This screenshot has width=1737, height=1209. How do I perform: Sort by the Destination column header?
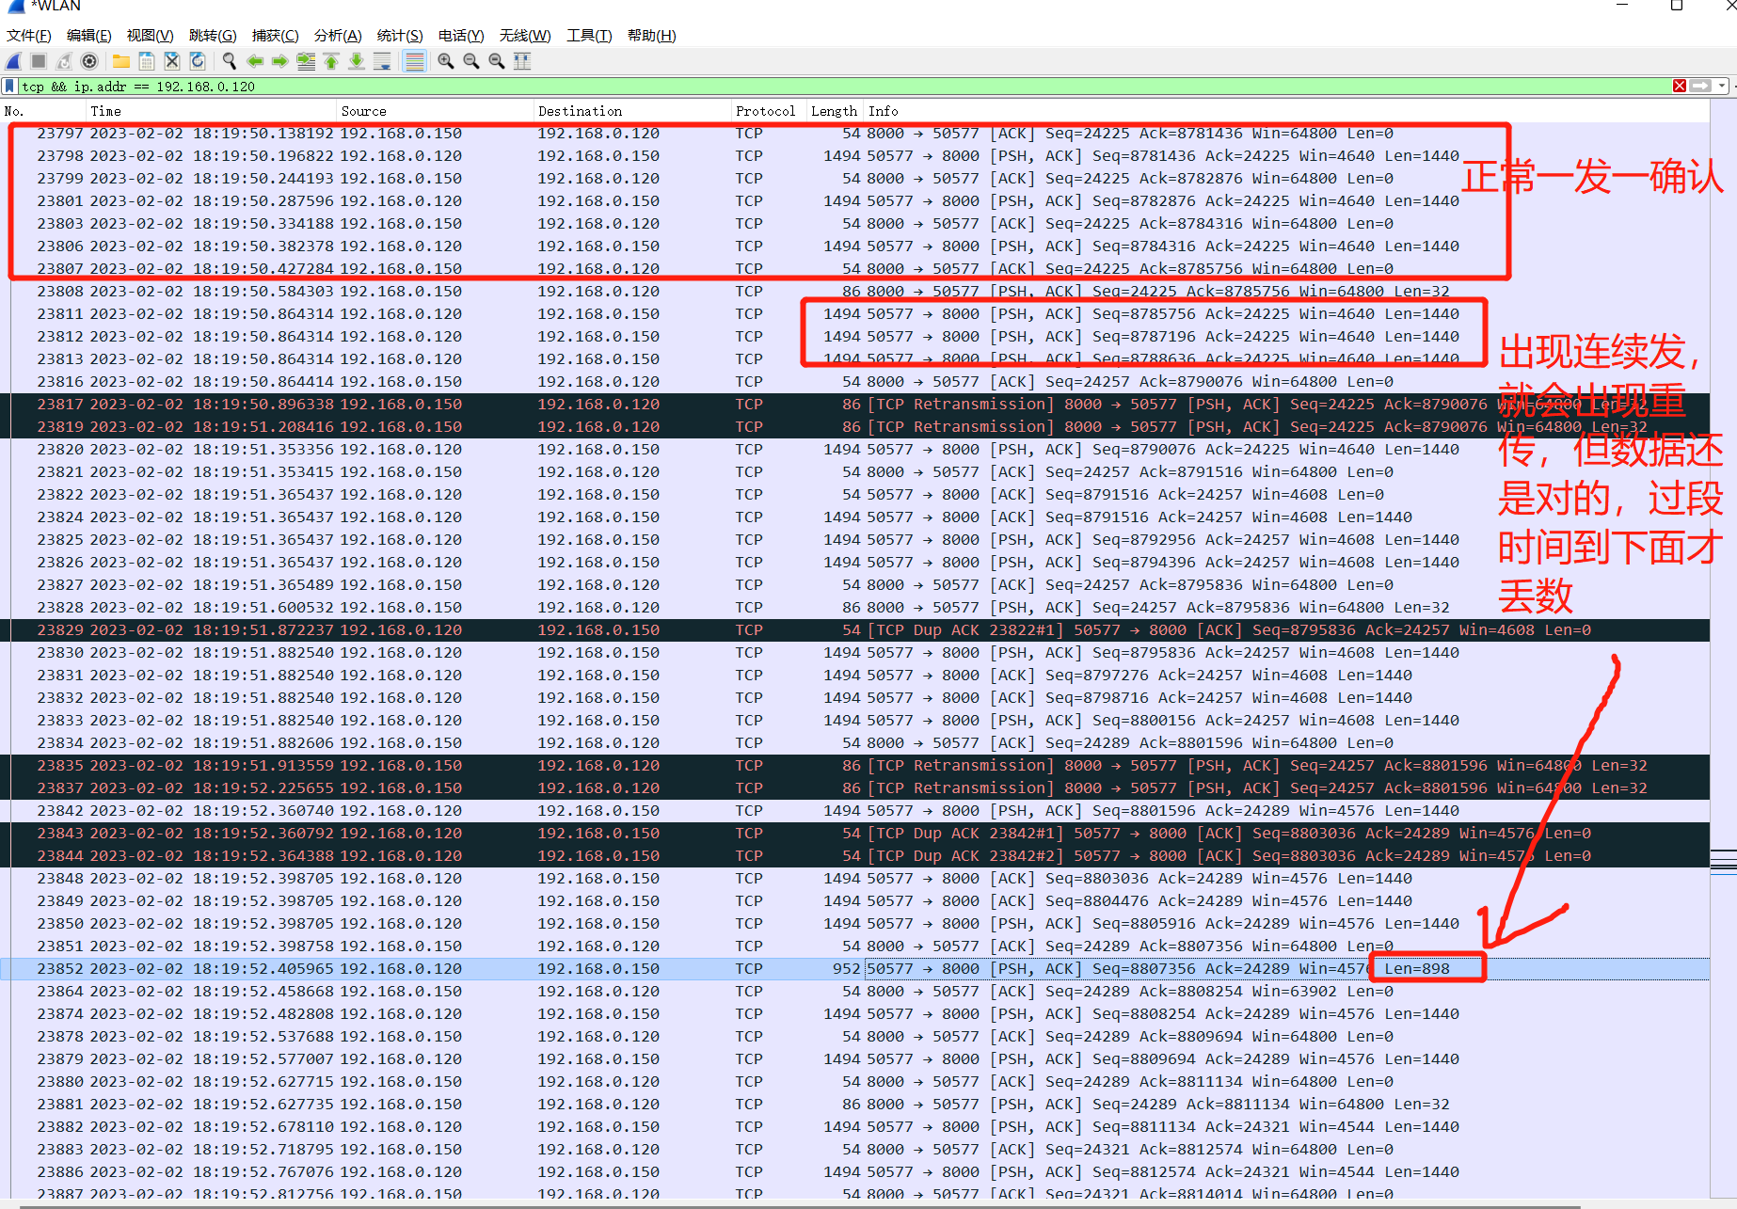[632, 111]
